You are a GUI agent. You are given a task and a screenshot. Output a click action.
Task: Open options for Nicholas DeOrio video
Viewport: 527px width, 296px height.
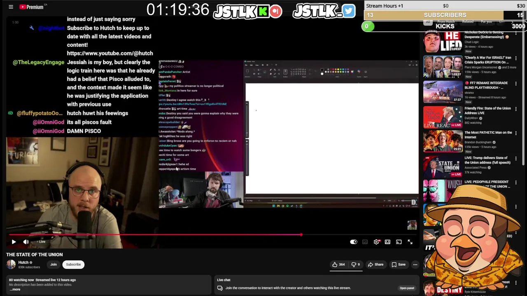coord(516,33)
